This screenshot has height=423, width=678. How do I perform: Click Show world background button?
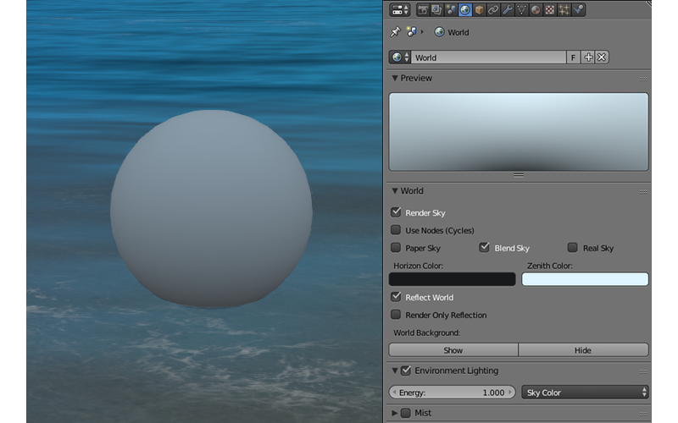[453, 350]
